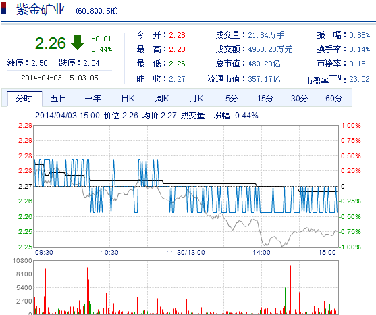Click the chart info line 价位:2.26
376x315 pixels.
121,116
